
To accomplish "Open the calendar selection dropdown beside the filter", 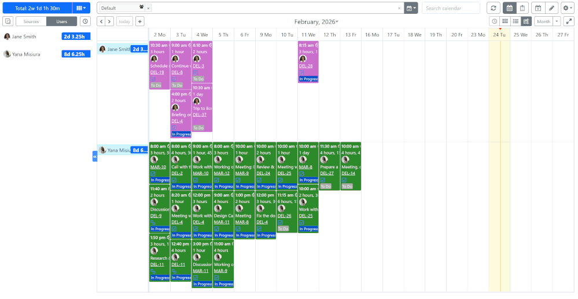I will [411, 8].
